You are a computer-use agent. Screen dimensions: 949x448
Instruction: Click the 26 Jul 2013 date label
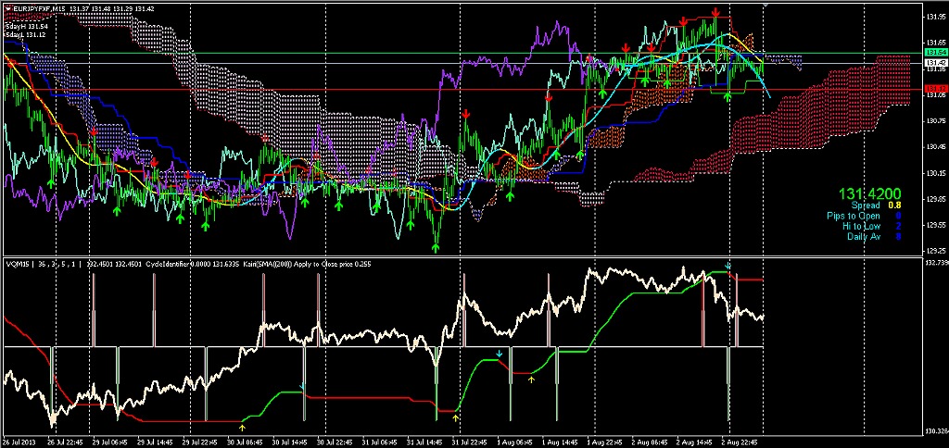click(x=19, y=442)
